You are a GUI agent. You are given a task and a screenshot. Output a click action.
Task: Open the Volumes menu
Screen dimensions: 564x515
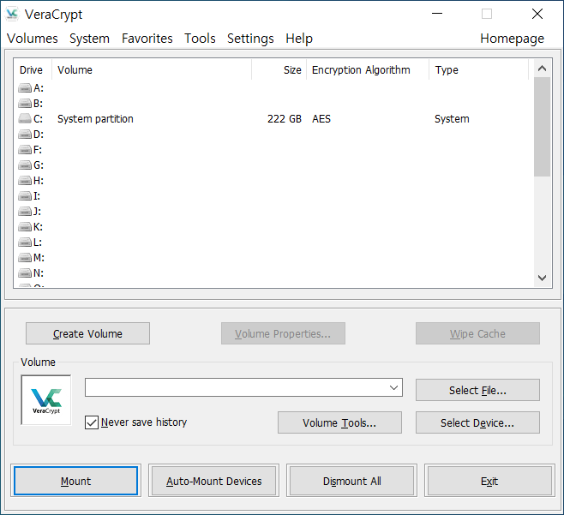point(33,38)
